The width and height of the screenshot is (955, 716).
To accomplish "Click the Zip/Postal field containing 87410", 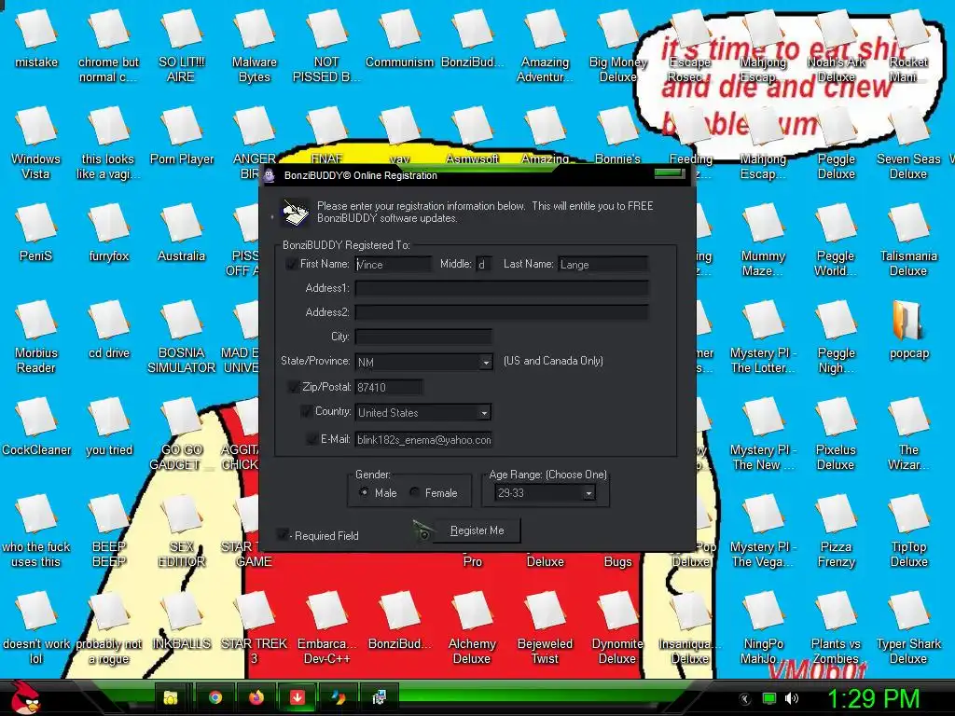I will [x=389, y=387].
